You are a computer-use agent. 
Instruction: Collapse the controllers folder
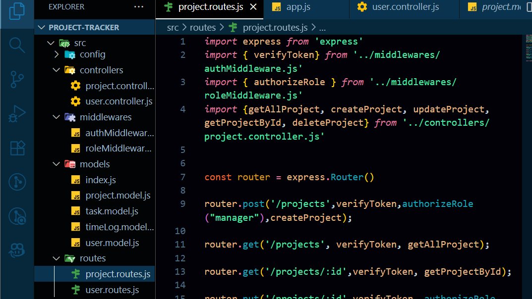(x=57, y=70)
